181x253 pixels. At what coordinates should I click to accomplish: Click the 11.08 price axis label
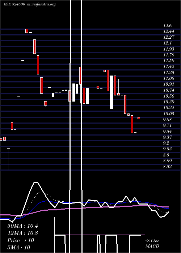[x=169, y=78]
